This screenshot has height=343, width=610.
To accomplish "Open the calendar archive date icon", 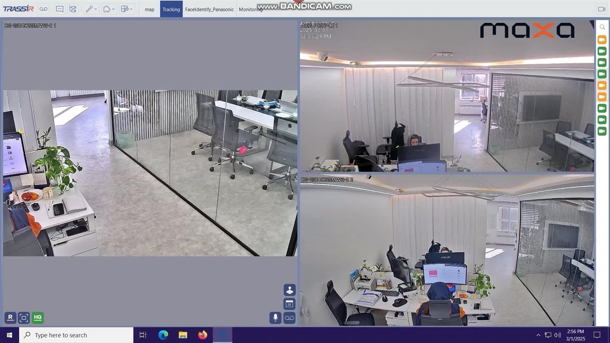I will coord(289,303).
